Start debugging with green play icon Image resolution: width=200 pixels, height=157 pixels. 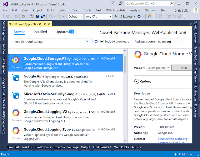116,16
